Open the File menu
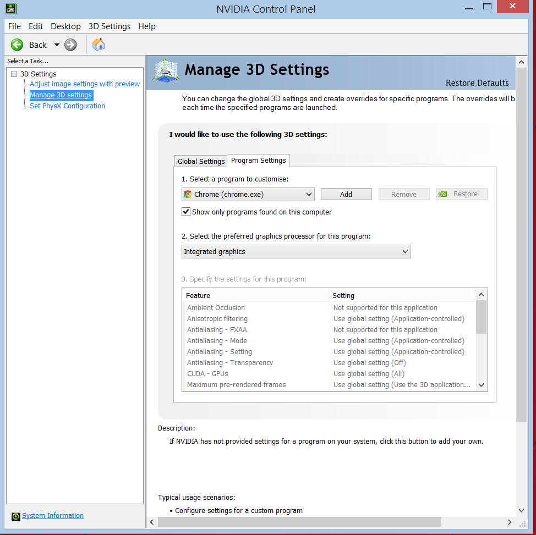Screen dimensions: 536x535 click(x=14, y=26)
